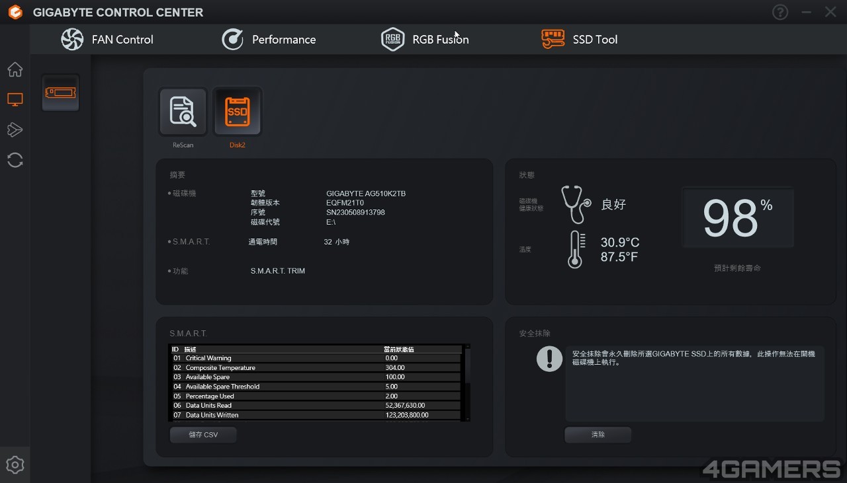Close the Gigabyte Control Center window
Screen dimensions: 847x483
tap(830, 12)
